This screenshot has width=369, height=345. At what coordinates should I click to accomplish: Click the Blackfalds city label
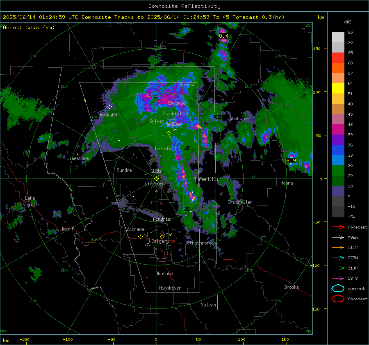click(174, 114)
